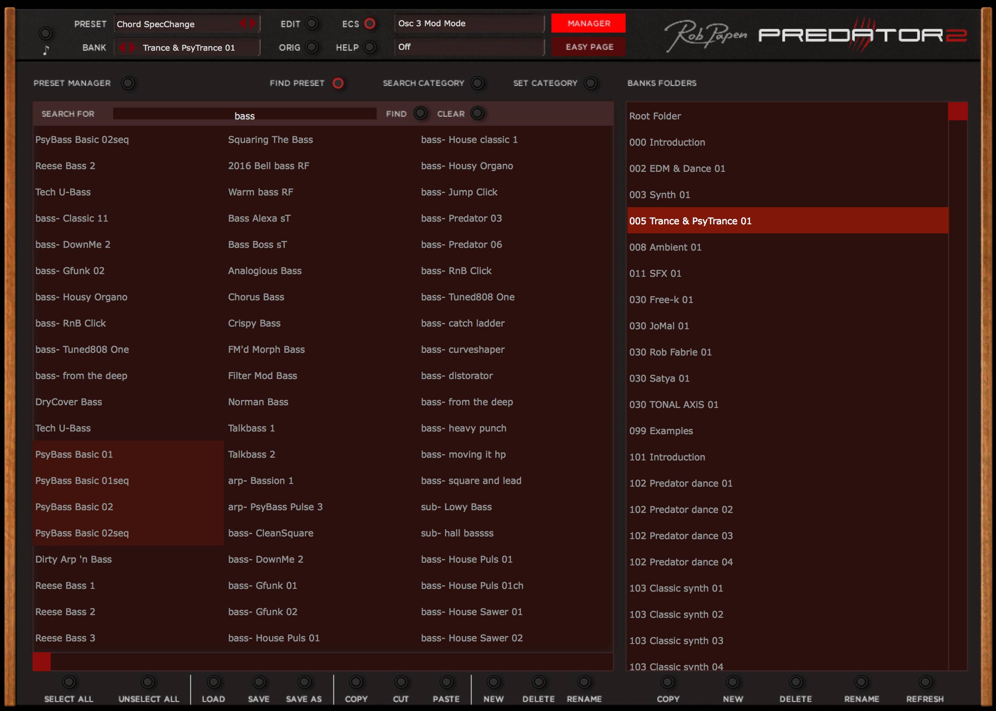Open the 030 Rob Fabrie 01 bank folder
Viewport: 996px width, 711px height.
tap(787, 352)
